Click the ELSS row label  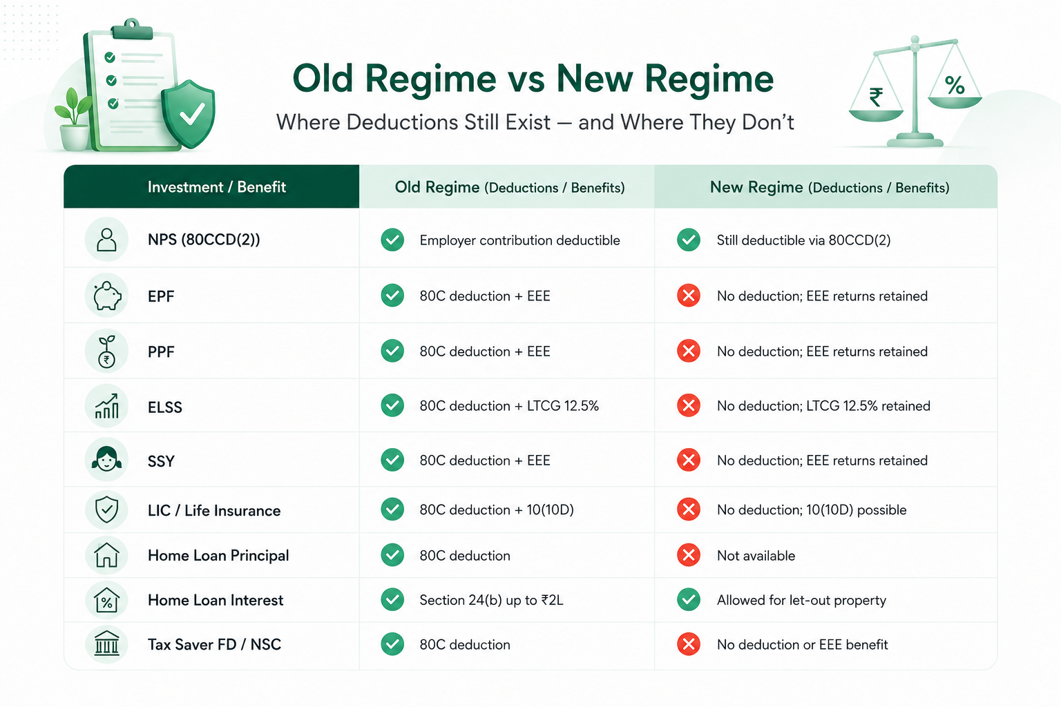tap(165, 407)
